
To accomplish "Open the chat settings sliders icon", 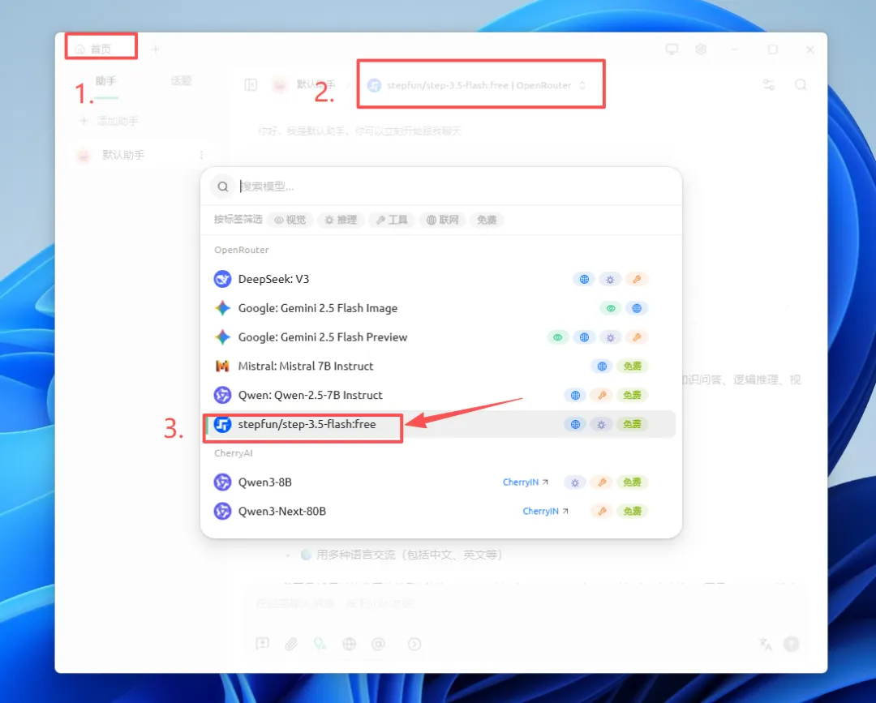I will pos(769,85).
